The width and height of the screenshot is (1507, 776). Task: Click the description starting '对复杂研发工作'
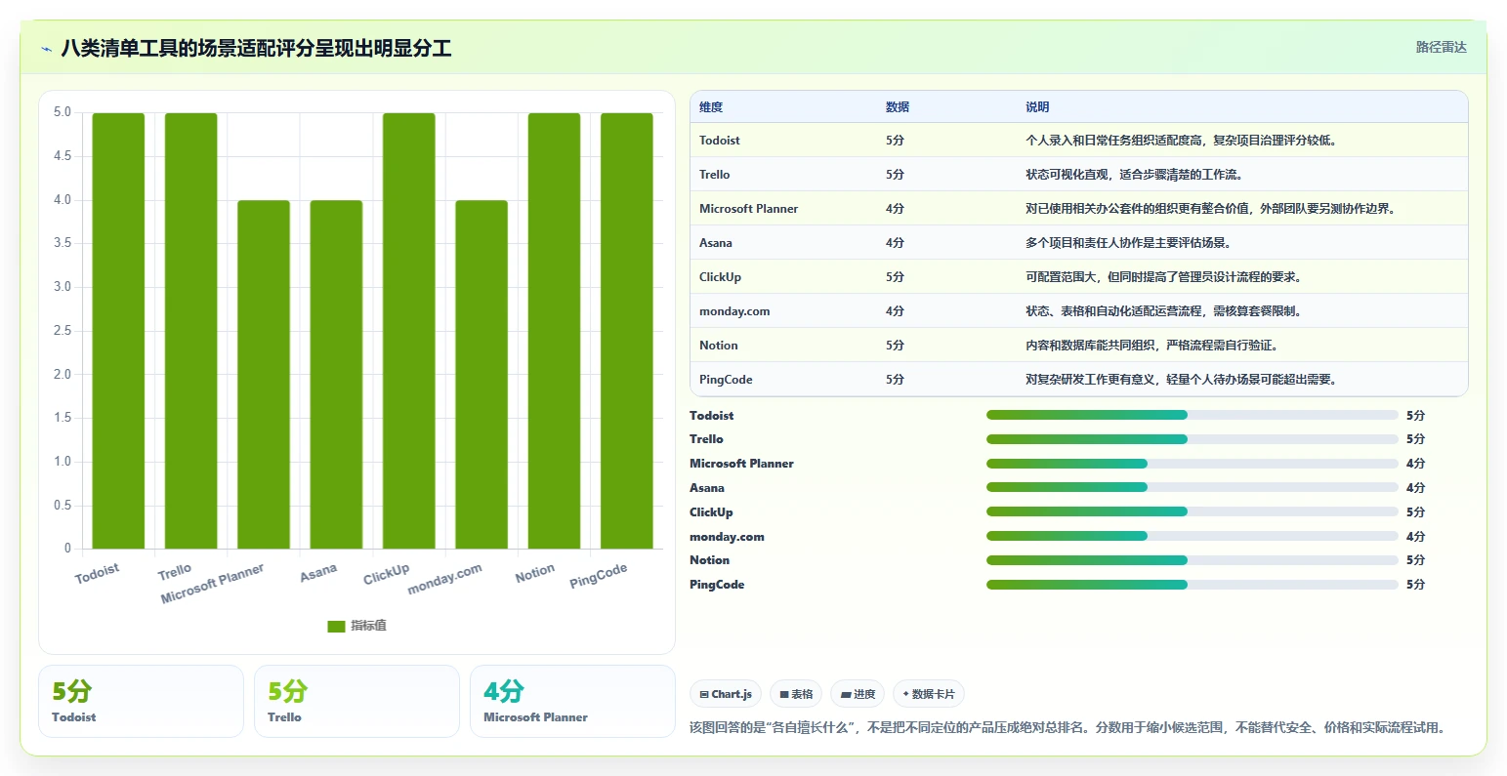1181,380
